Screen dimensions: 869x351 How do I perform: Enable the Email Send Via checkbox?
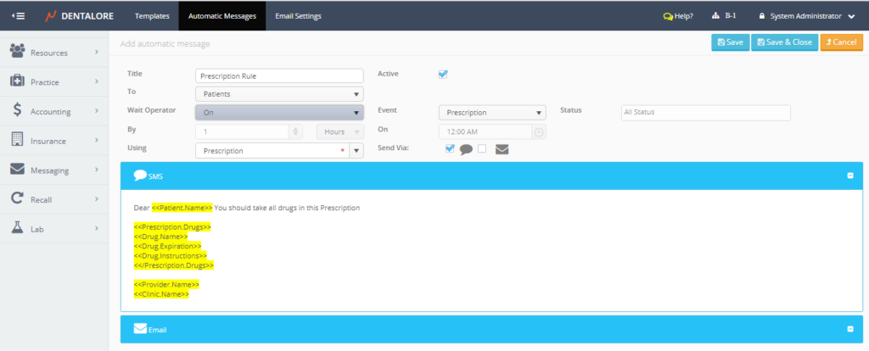[x=482, y=149]
